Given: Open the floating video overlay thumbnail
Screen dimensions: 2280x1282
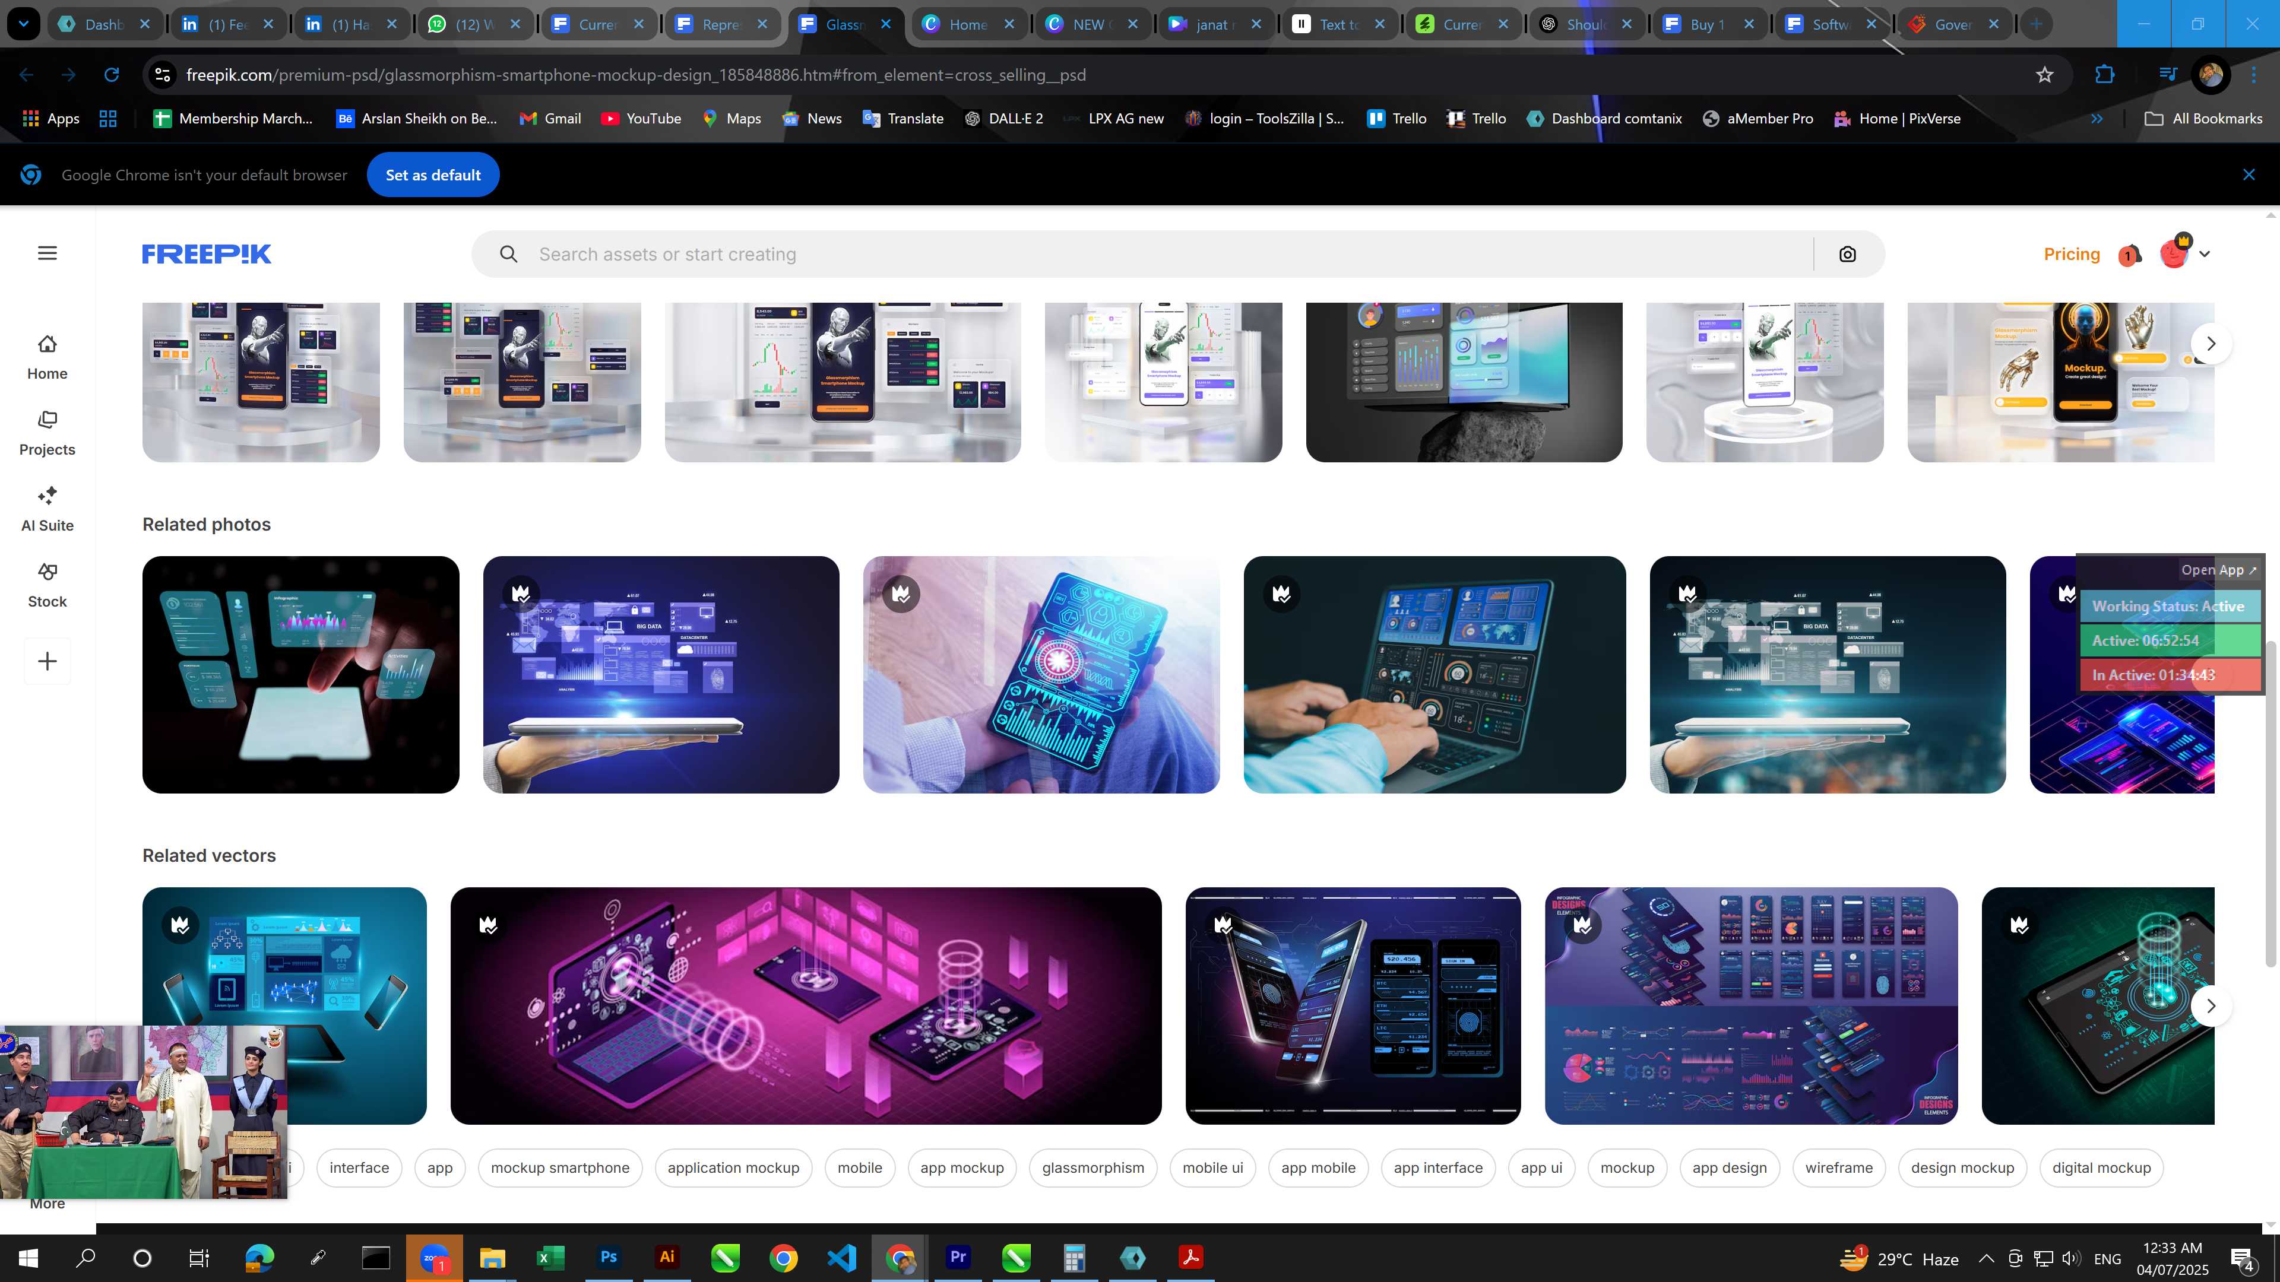Looking at the screenshot, I should pyautogui.click(x=143, y=1111).
